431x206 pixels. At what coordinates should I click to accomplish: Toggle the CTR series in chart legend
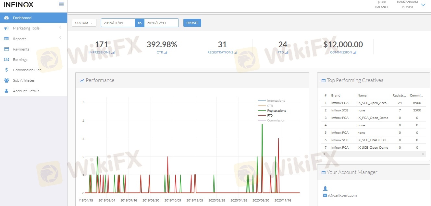coord(265,106)
